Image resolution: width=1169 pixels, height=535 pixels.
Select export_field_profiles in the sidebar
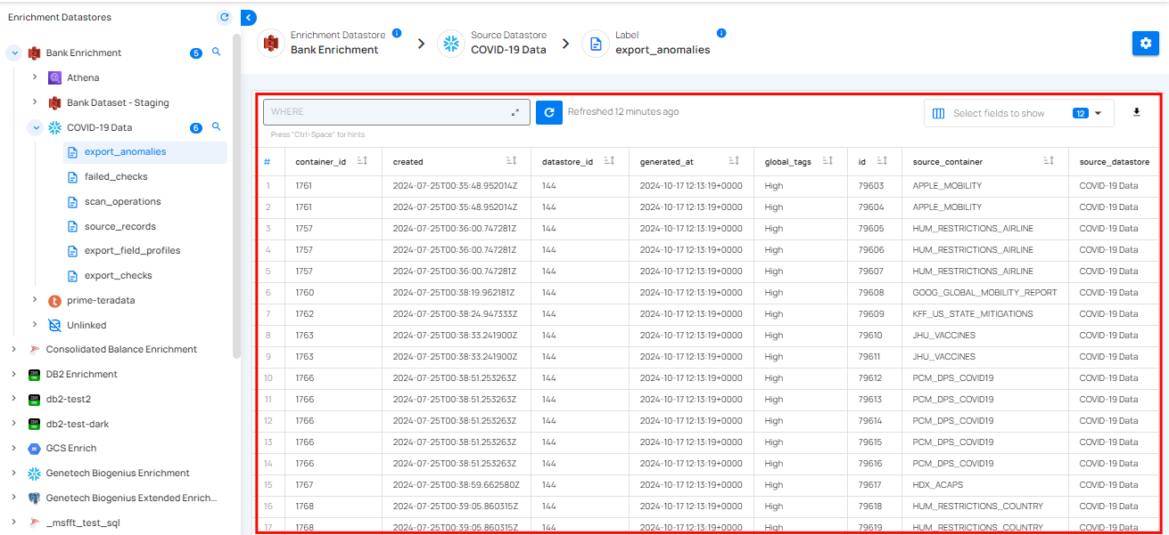click(132, 251)
